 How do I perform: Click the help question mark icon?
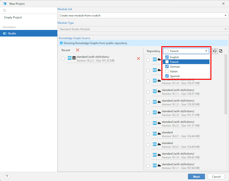pos(7,177)
